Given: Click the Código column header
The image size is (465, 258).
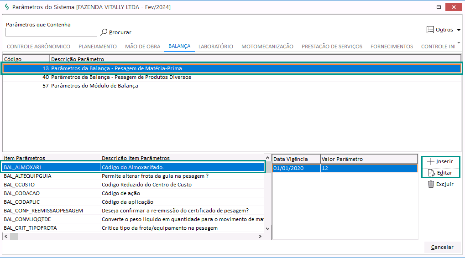Looking at the screenshot, I should click(x=26, y=59).
